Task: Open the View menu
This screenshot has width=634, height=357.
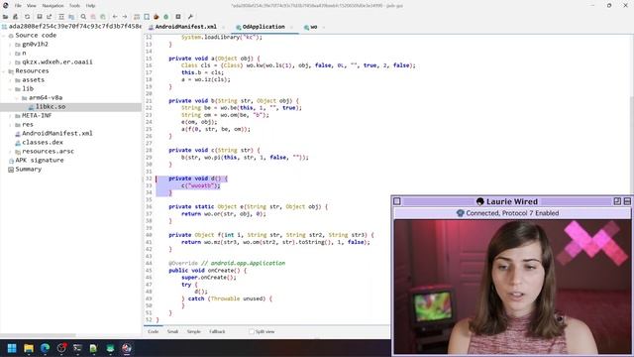Action: [31, 6]
